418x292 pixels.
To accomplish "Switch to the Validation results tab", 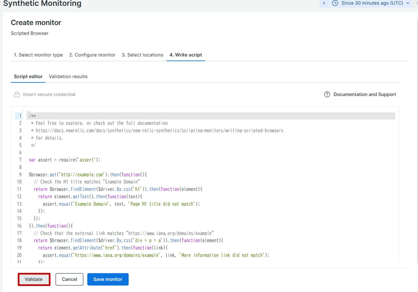I will 68,76.
